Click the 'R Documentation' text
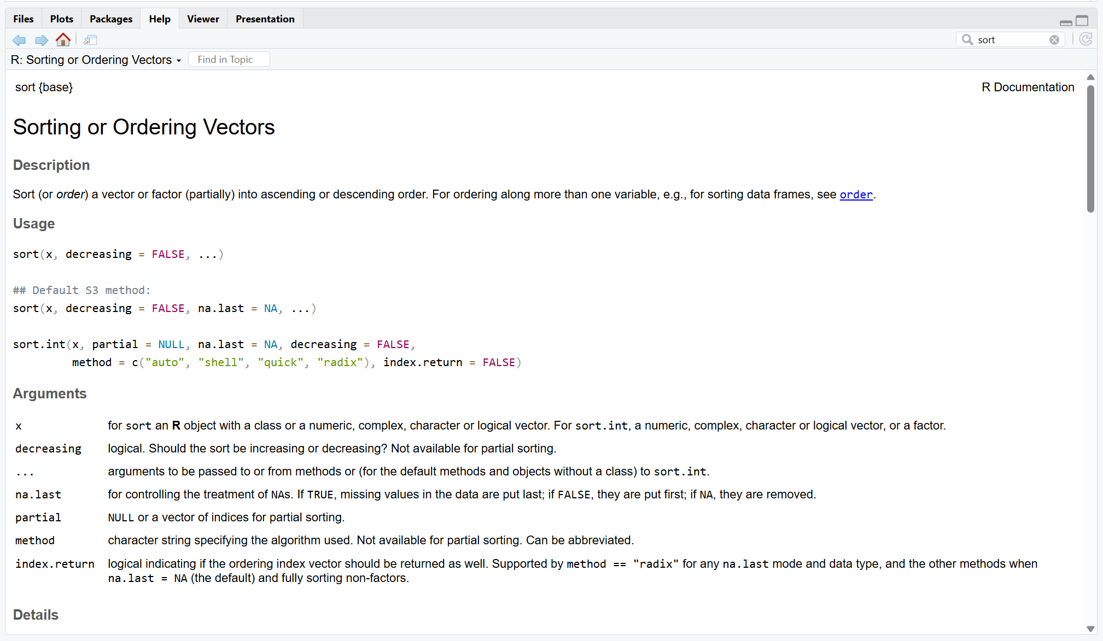The width and height of the screenshot is (1103, 641). [x=1028, y=87]
